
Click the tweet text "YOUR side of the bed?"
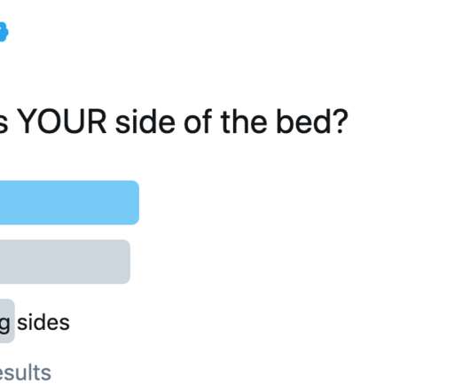coord(183,122)
